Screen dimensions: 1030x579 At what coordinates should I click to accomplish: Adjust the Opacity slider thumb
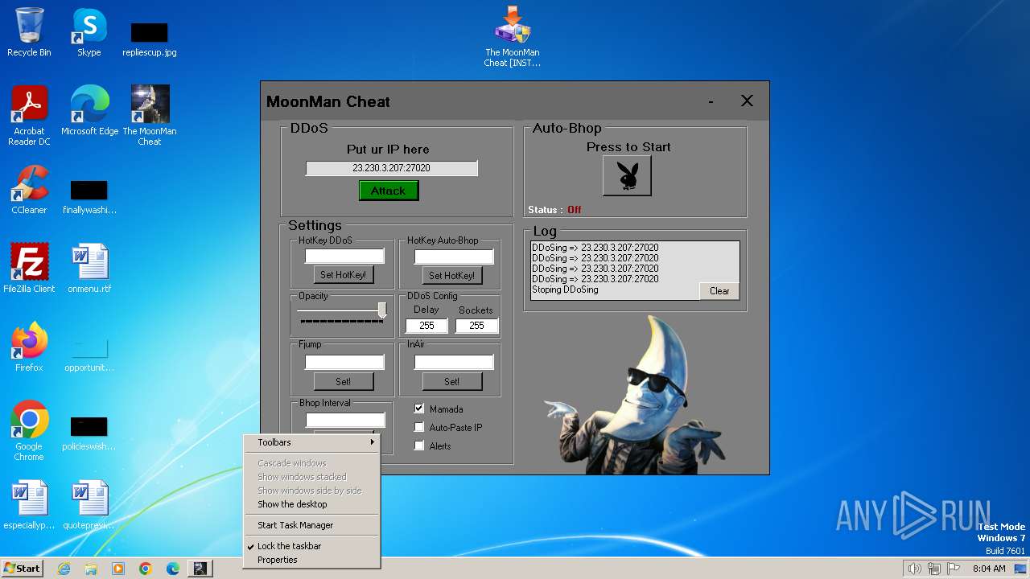tap(382, 310)
